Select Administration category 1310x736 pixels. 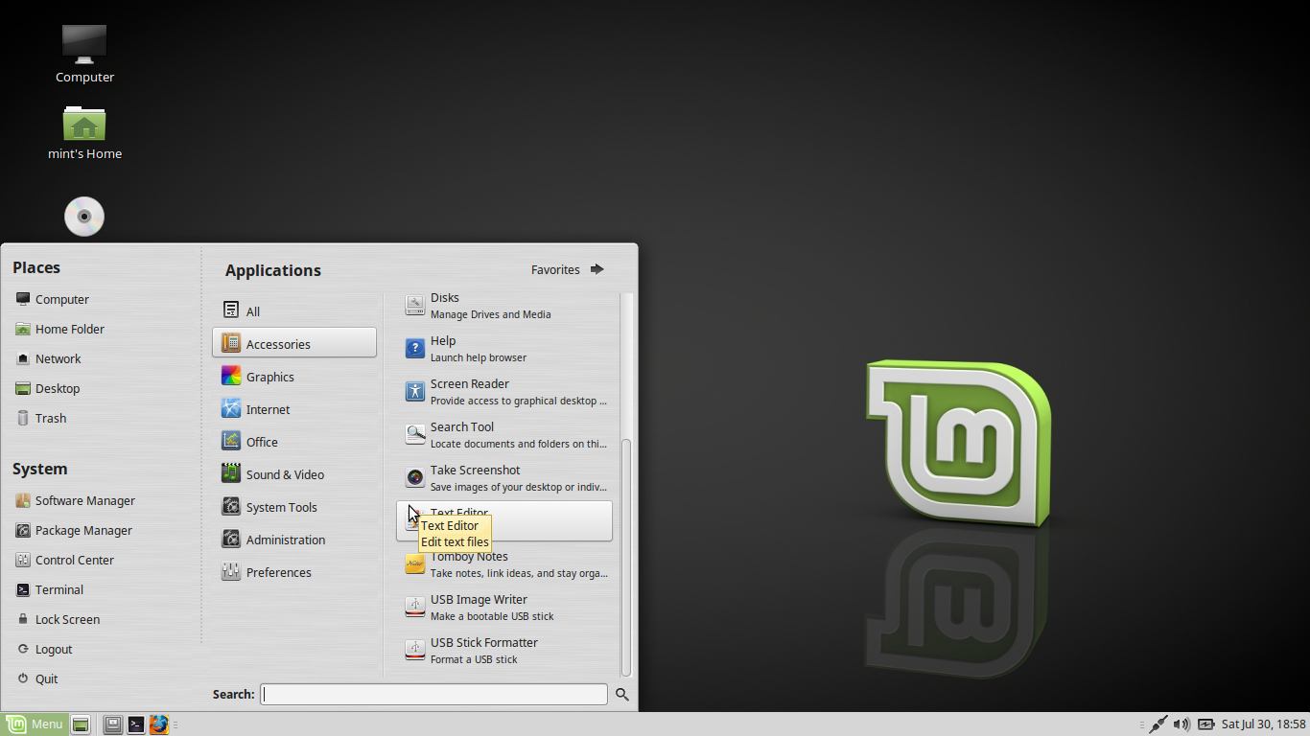[294, 540]
